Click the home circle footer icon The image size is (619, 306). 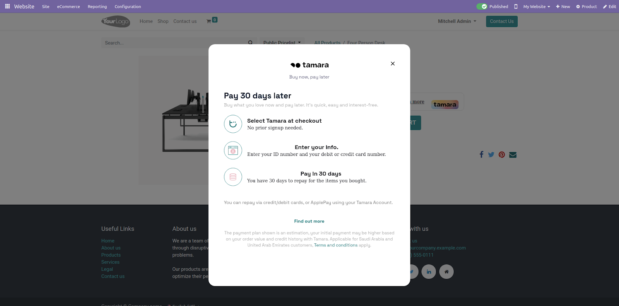pyautogui.click(x=446, y=272)
